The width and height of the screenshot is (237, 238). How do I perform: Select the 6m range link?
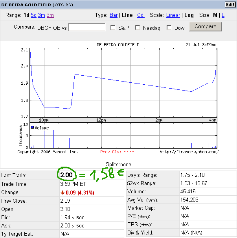(50, 15)
